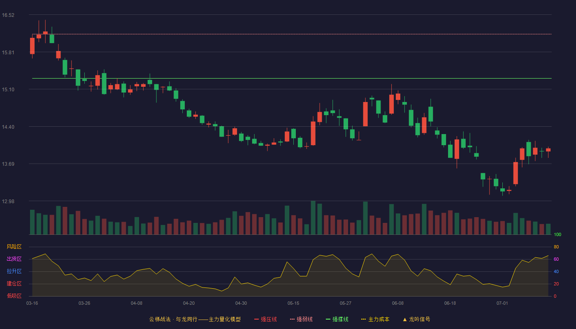
Task: Toggle the 强撑线 legend entry
Action: (337, 319)
